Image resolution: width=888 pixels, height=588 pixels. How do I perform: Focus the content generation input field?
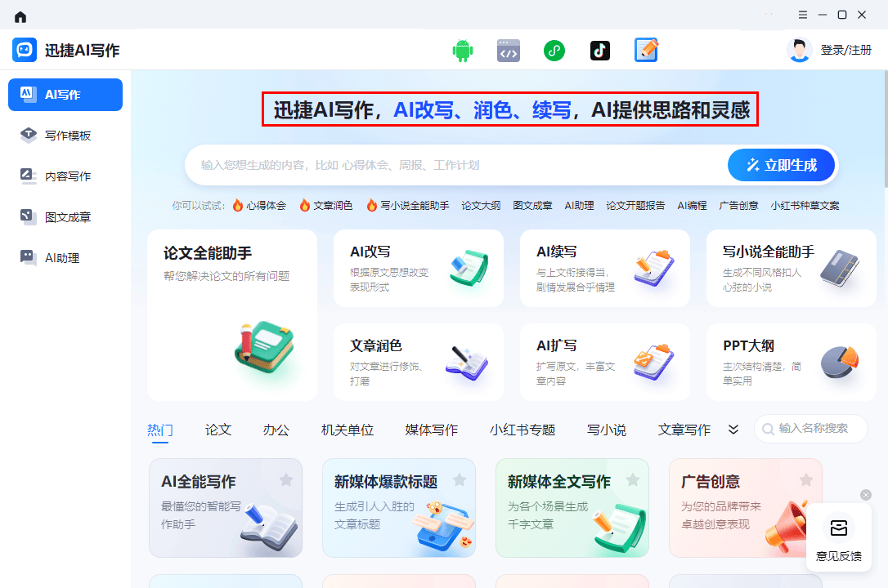click(456, 165)
